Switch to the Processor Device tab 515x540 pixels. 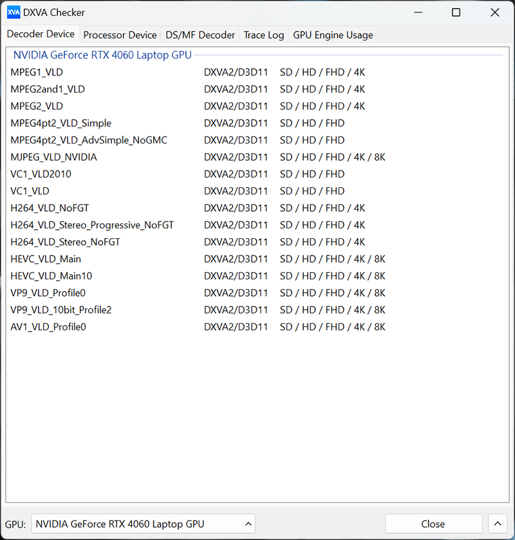click(x=120, y=35)
